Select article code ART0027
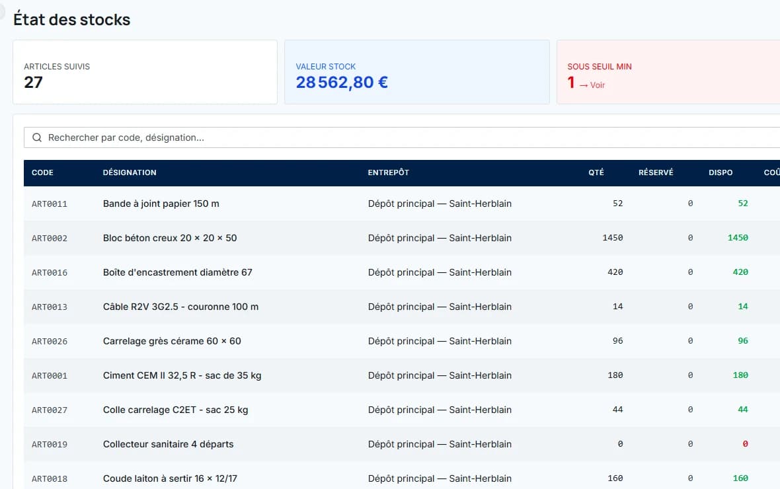The width and height of the screenshot is (780, 489). click(x=50, y=410)
